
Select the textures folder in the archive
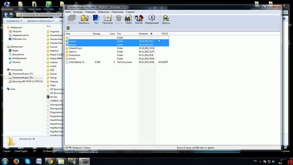pyautogui.click(x=117, y=45)
